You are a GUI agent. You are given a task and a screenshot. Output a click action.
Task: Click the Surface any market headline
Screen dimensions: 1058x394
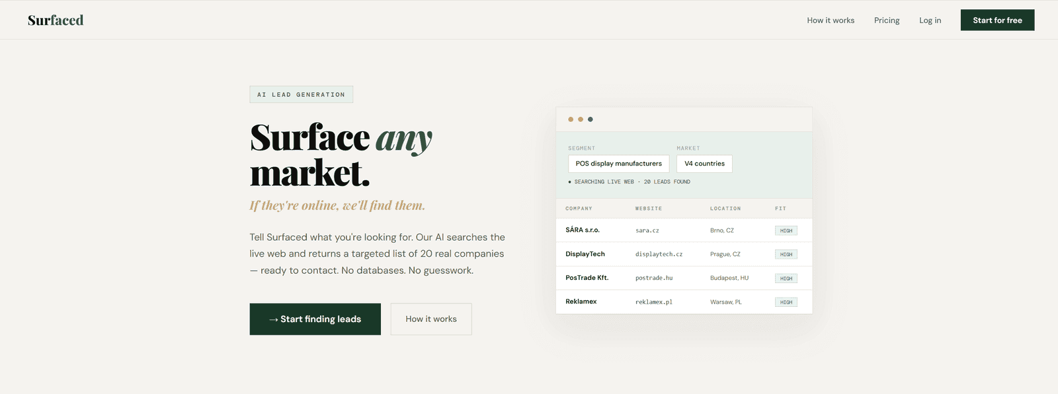(x=341, y=156)
